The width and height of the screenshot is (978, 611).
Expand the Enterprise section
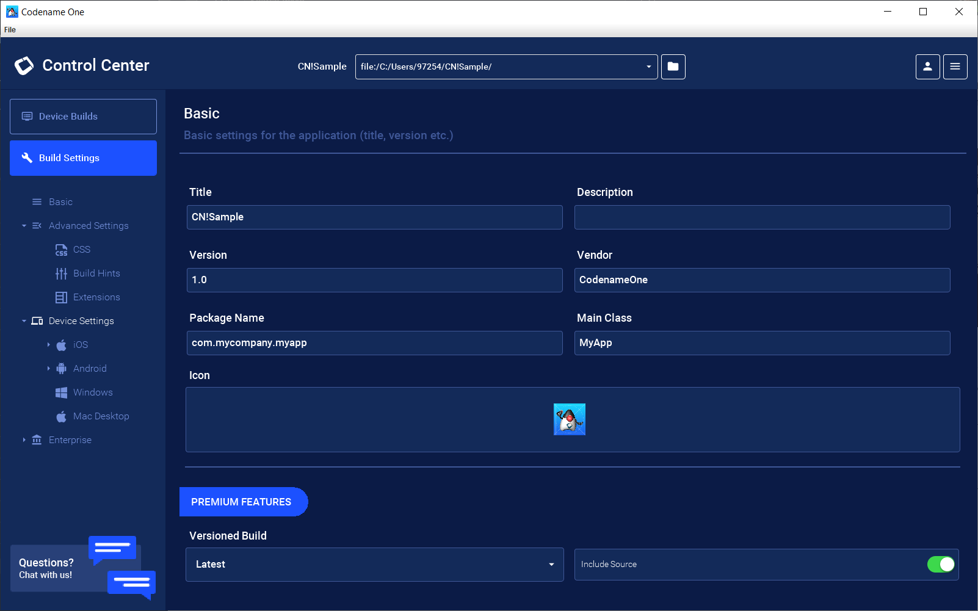(24, 439)
